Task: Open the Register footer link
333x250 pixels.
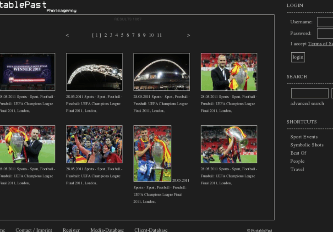Action: (x=71, y=230)
